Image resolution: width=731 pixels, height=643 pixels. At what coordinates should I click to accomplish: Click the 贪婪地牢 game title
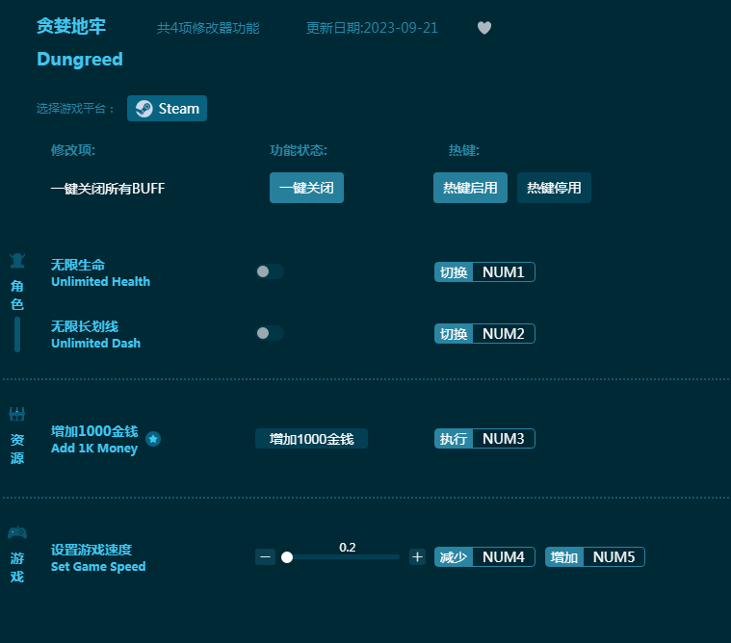[71, 26]
